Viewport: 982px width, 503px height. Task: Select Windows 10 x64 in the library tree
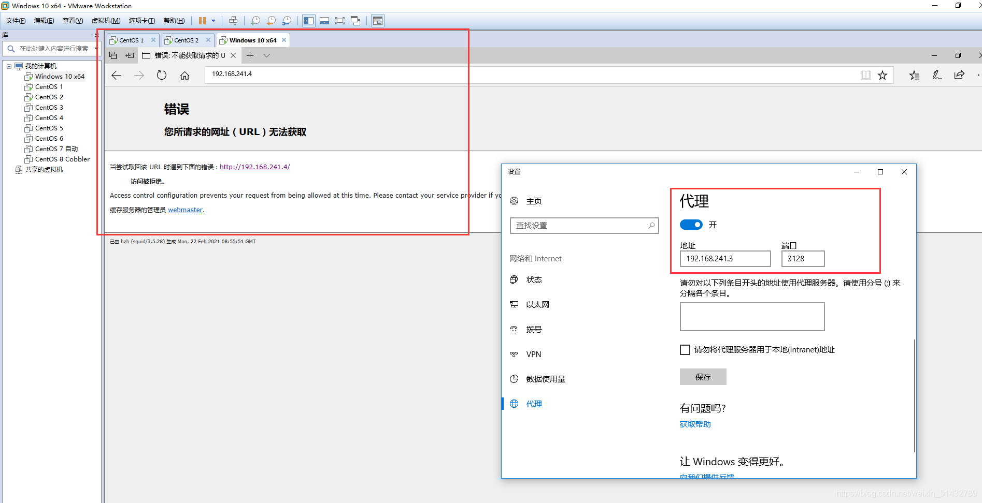point(60,77)
